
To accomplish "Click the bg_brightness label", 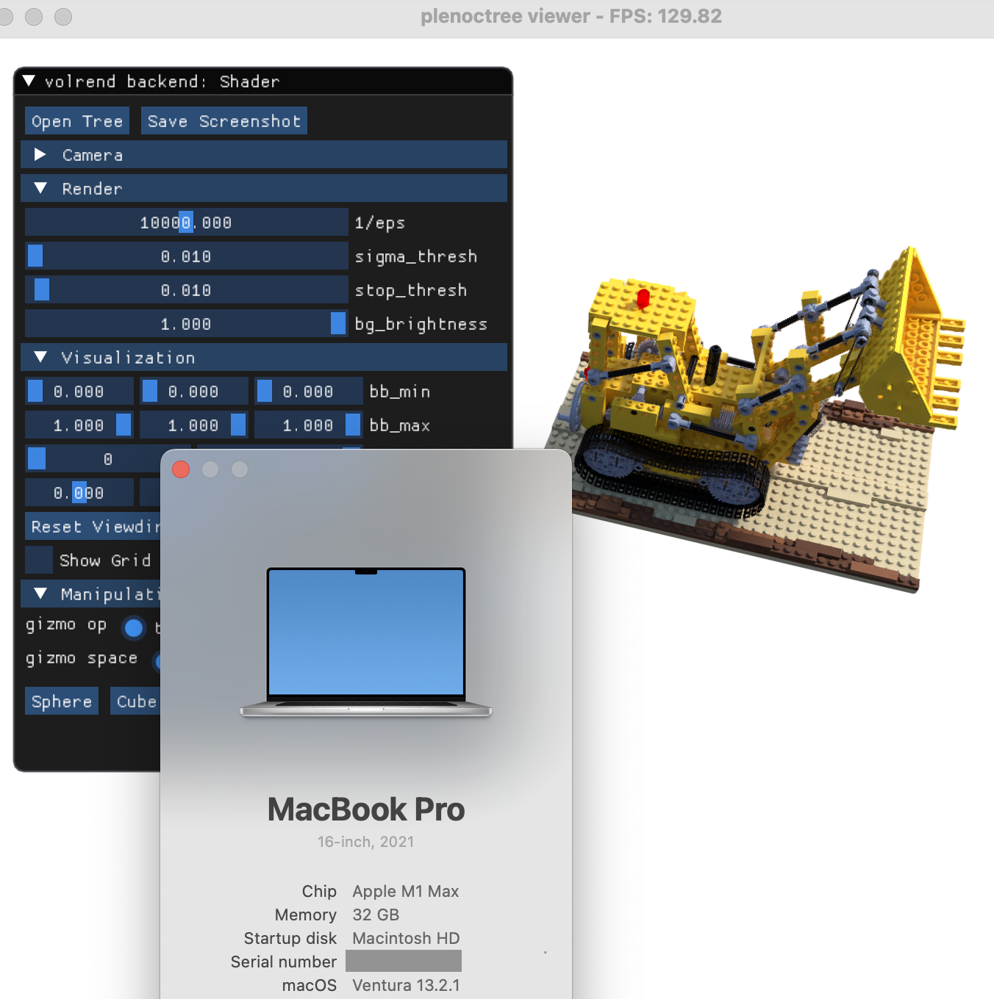I will tap(421, 324).
